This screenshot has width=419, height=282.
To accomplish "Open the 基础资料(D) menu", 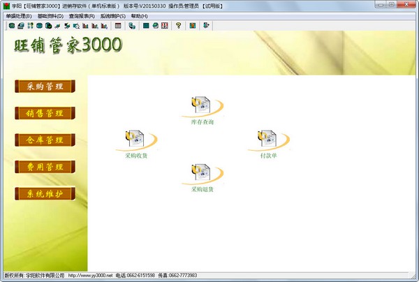I will 50,16.
